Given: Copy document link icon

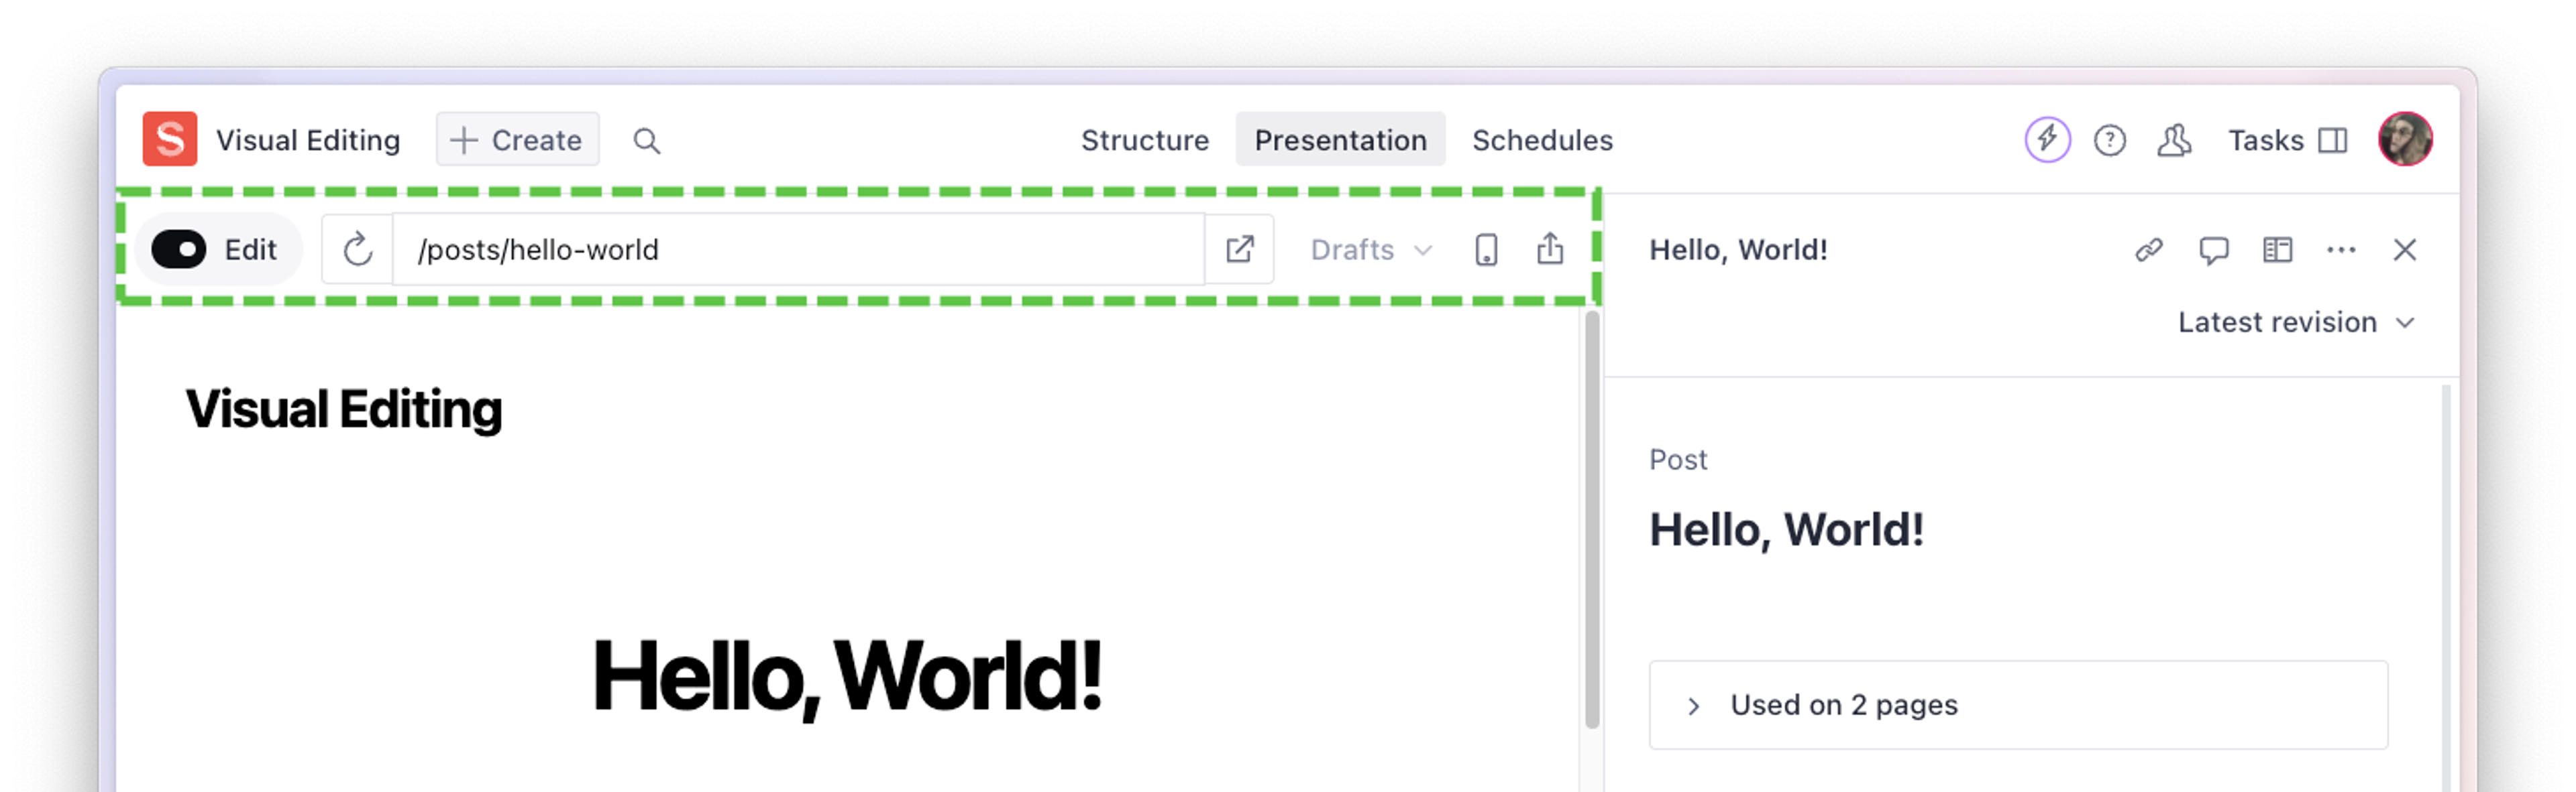Looking at the screenshot, I should pyautogui.click(x=2149, y=250).
